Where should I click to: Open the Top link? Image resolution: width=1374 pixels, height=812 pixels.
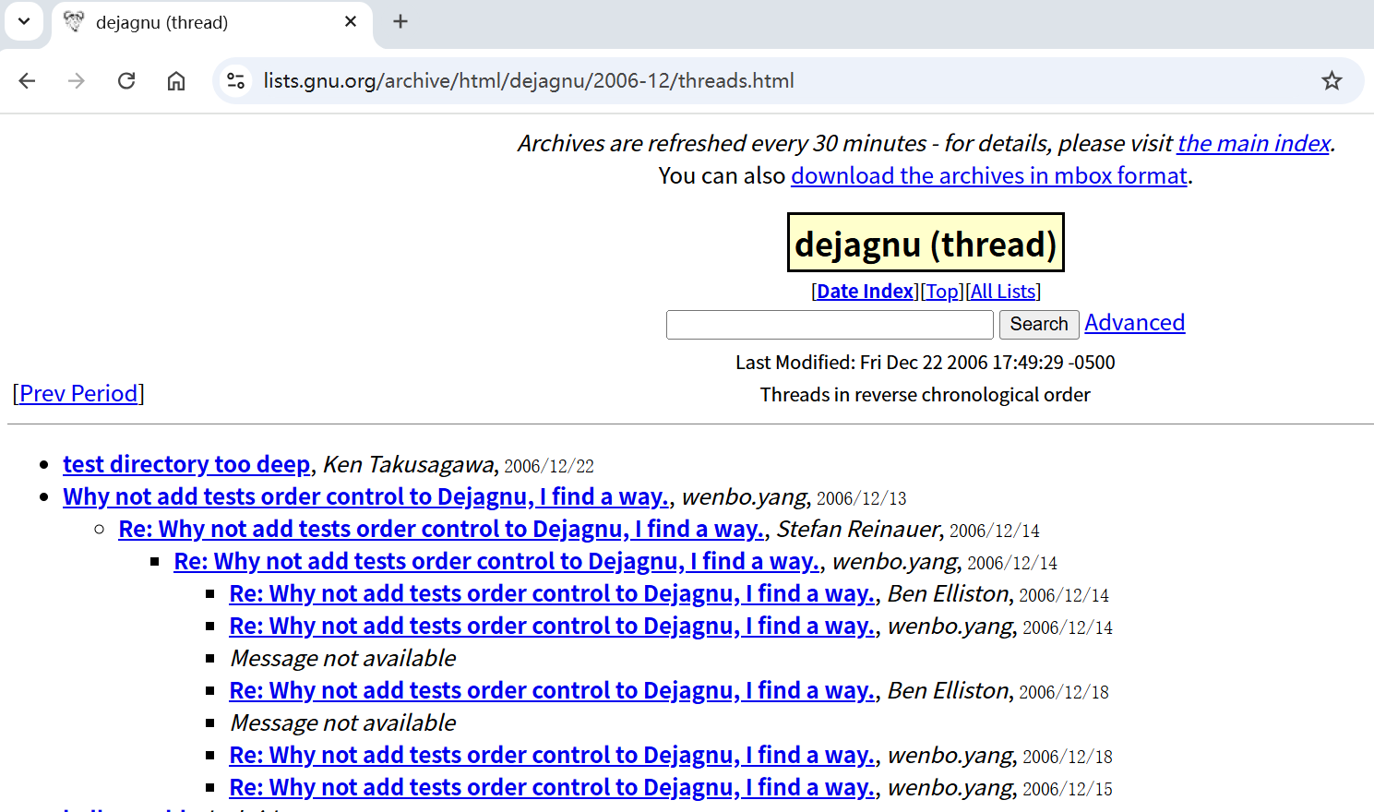coord(942,292)
